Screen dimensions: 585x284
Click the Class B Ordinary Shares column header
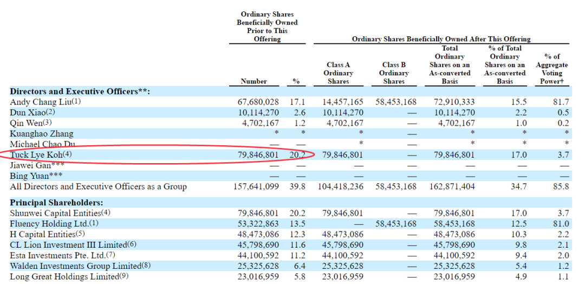[394, 73]
